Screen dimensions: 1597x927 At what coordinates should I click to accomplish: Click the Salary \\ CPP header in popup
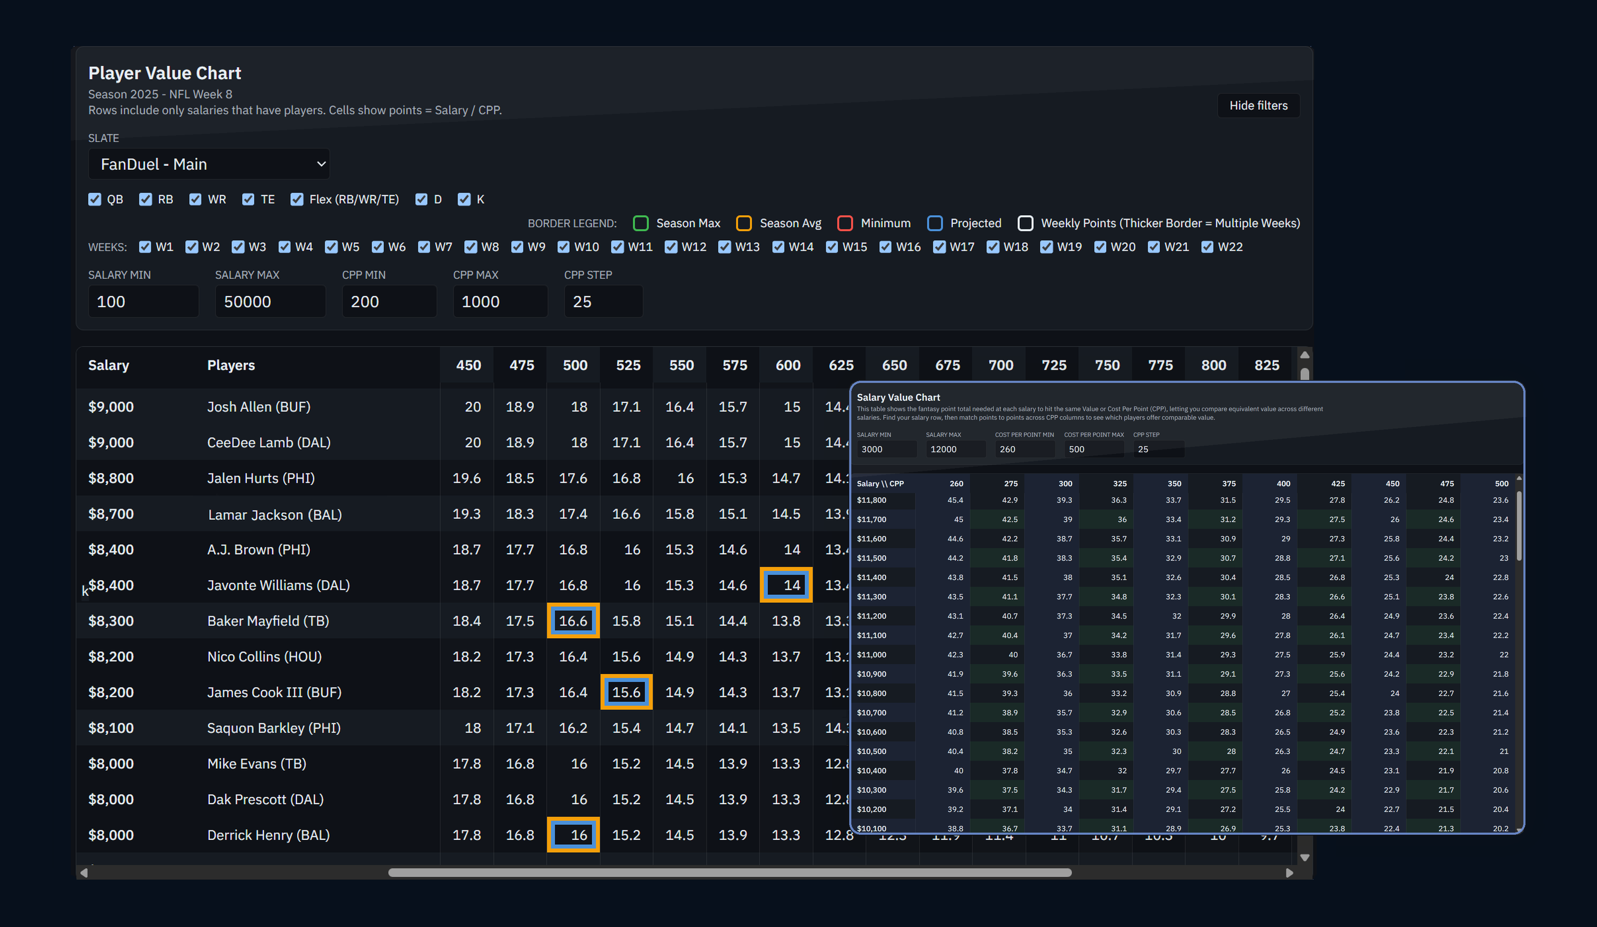click(x=880, y=483)
